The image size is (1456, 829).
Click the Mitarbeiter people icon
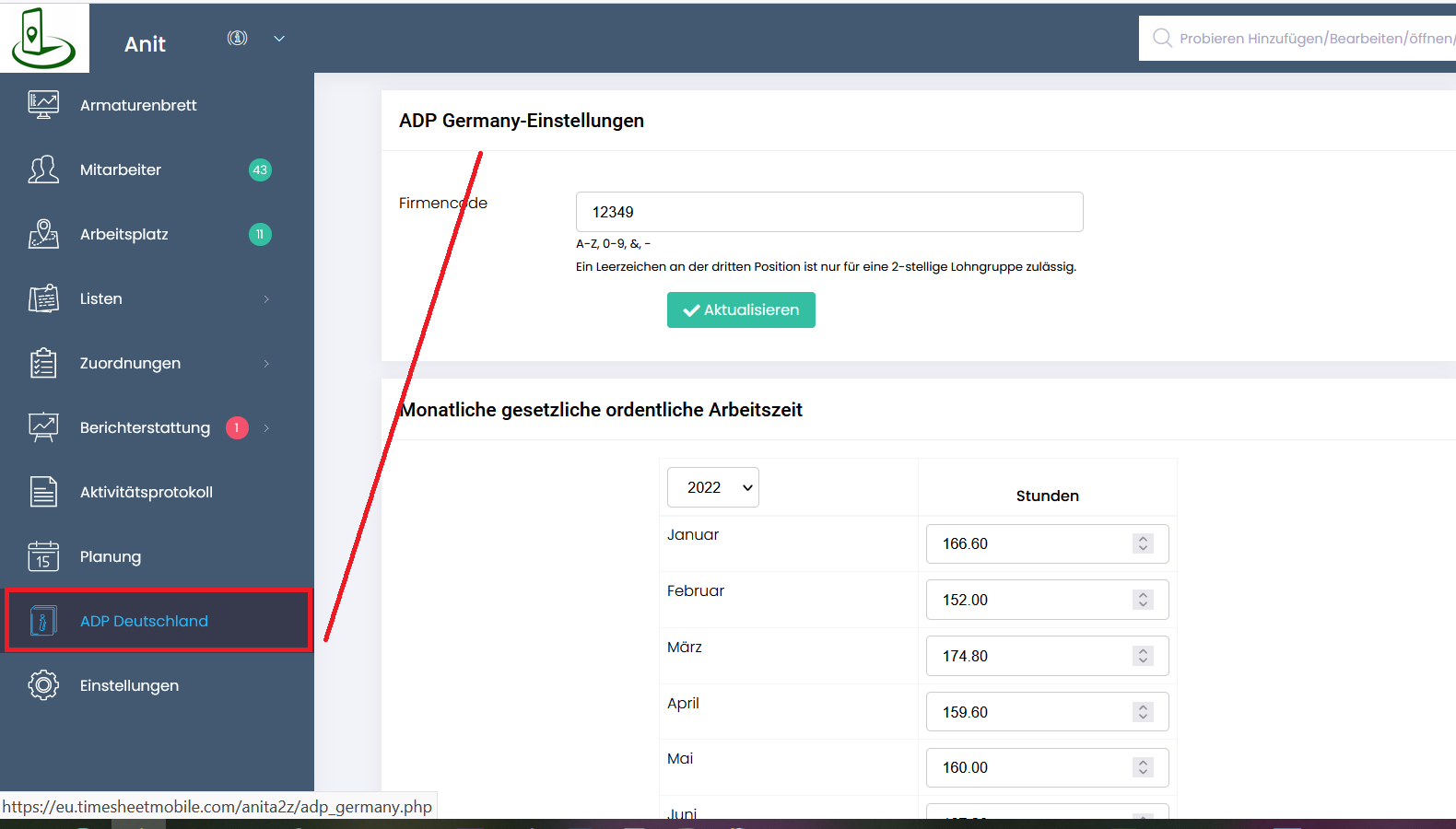click(x=43, y=169)
